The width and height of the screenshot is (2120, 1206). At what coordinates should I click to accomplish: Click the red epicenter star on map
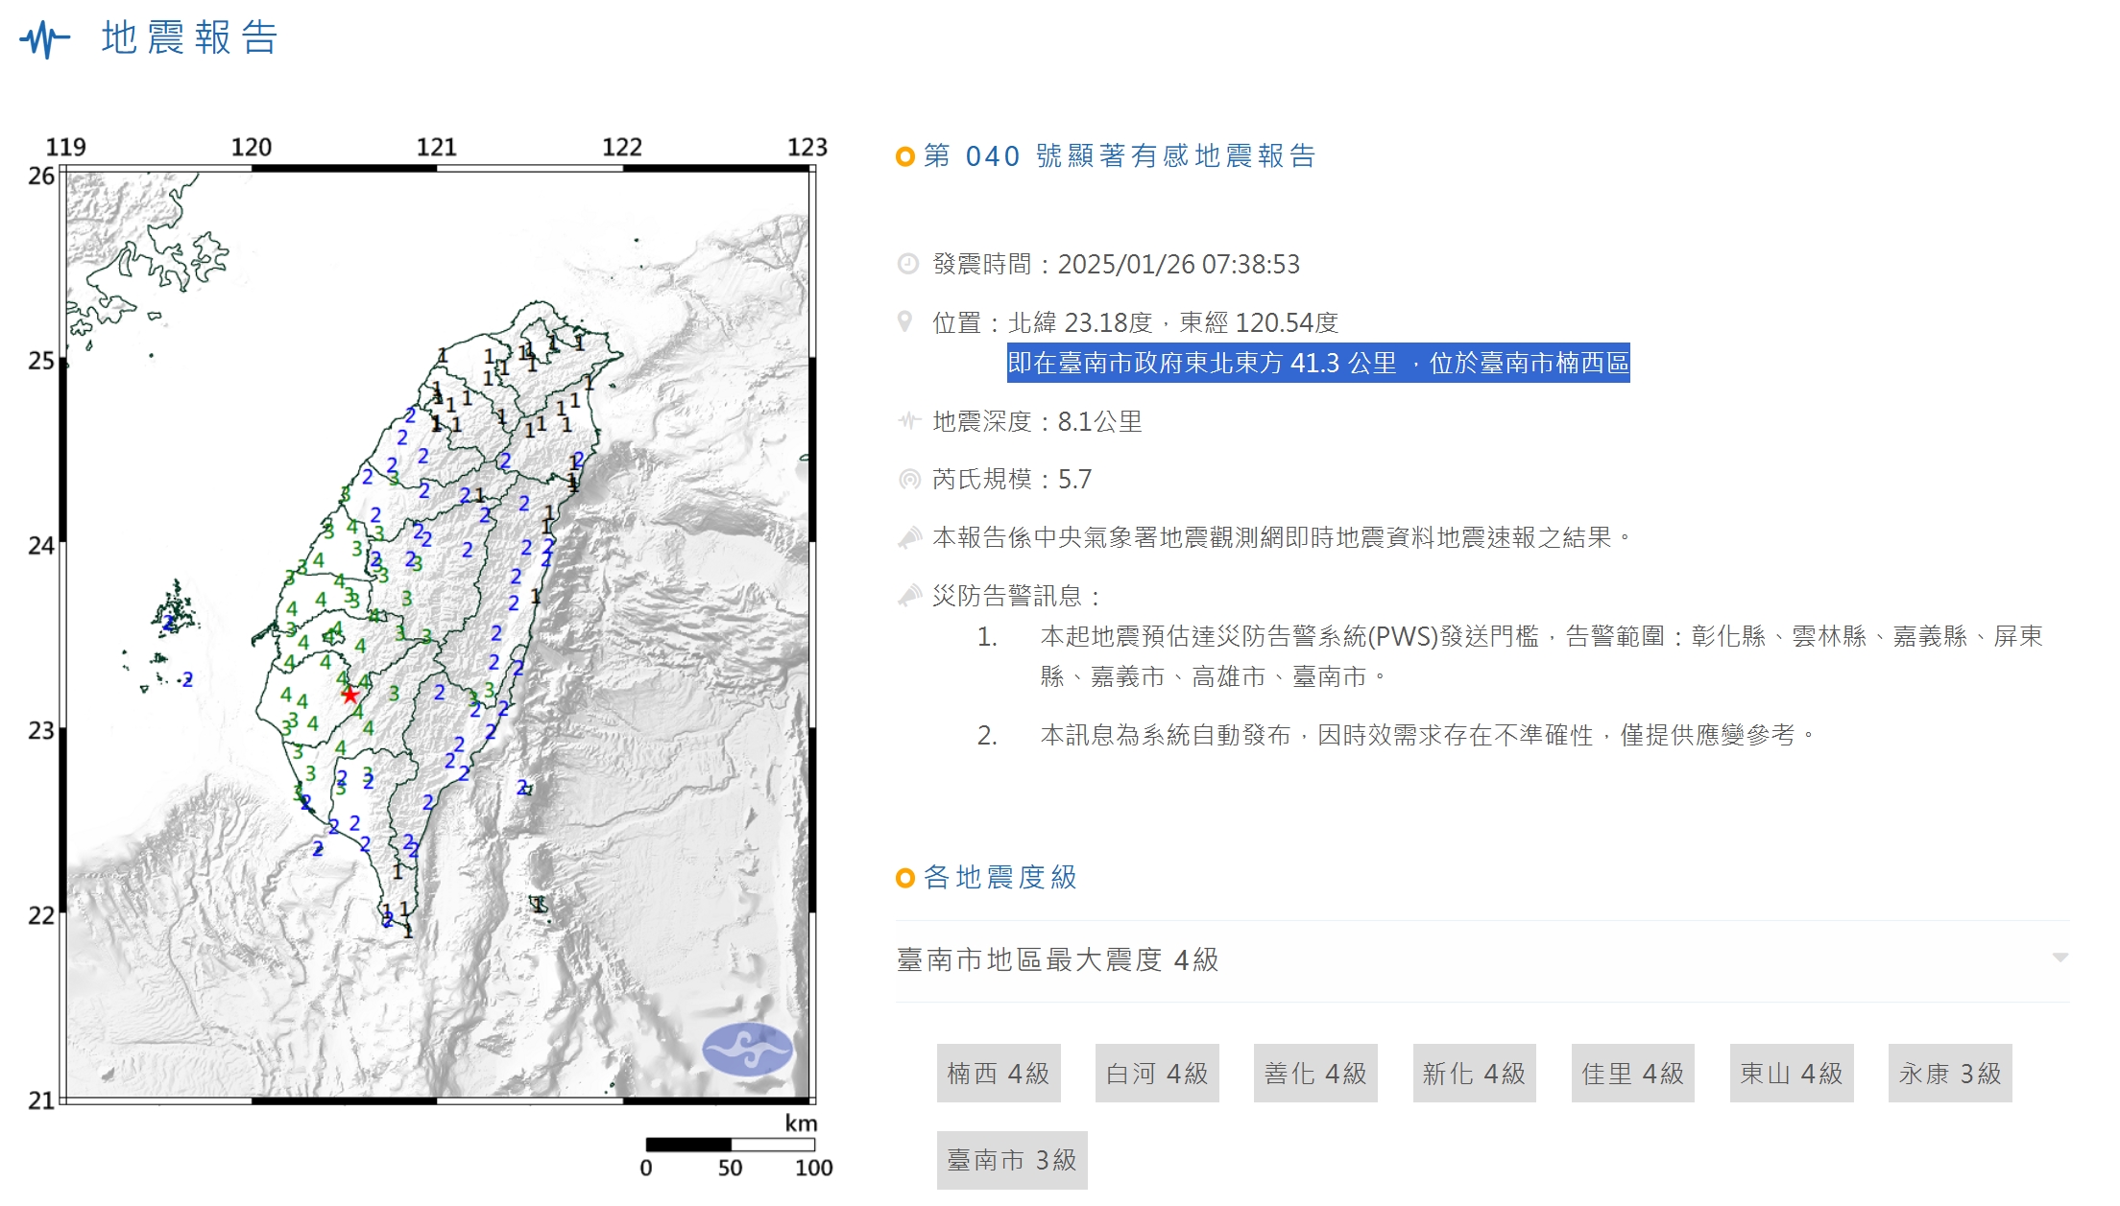[x=350, y=695]
